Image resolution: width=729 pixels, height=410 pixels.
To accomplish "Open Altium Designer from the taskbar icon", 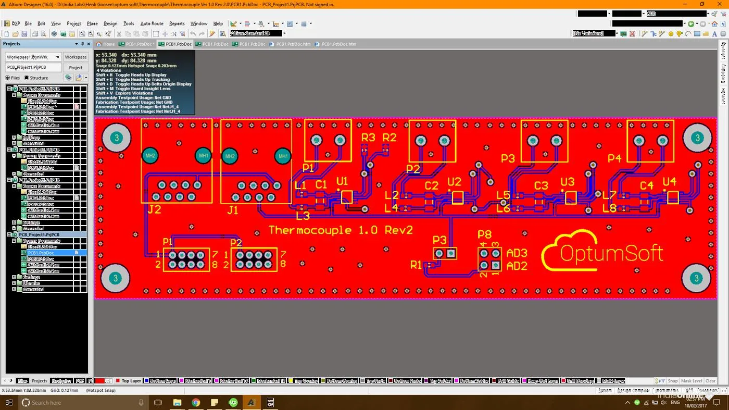I will point(252,402).
